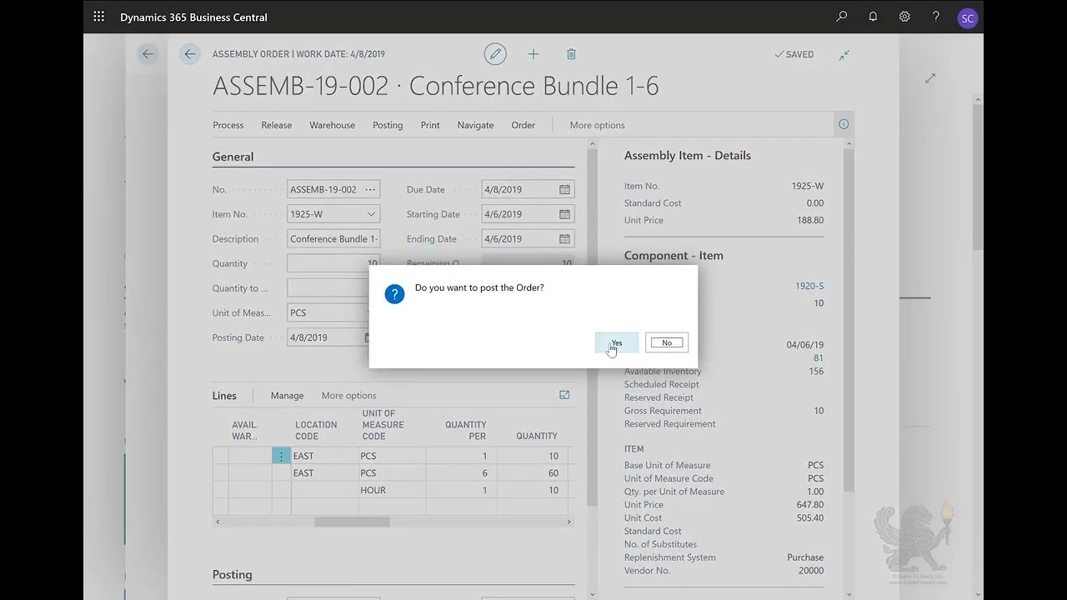Collapse the General section header
Viewport: 1067px width, 600px height.
[x=233, y=157]
